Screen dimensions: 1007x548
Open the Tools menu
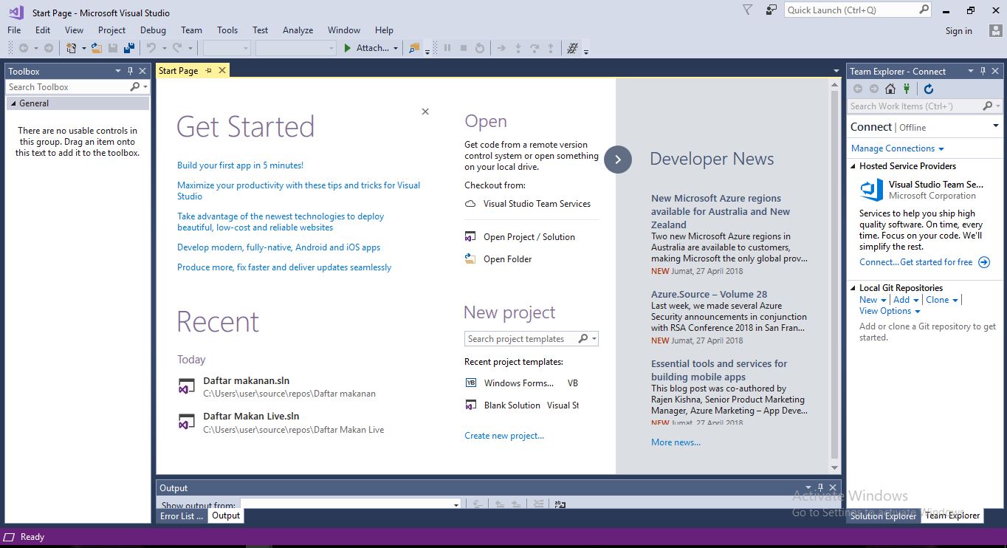227,30
